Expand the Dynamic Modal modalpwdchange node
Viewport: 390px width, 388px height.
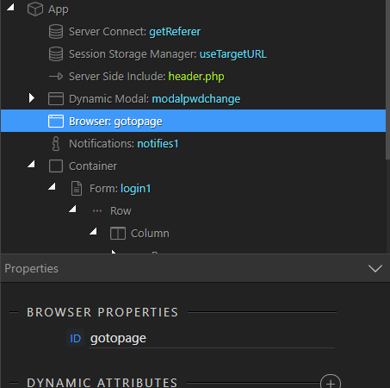pyautogui.click(x=32, y=98)
